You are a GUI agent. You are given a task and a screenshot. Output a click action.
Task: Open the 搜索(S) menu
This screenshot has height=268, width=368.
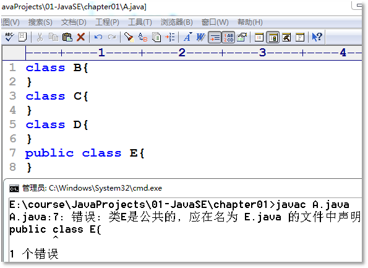pyautogui.click(x=40, y=22)
